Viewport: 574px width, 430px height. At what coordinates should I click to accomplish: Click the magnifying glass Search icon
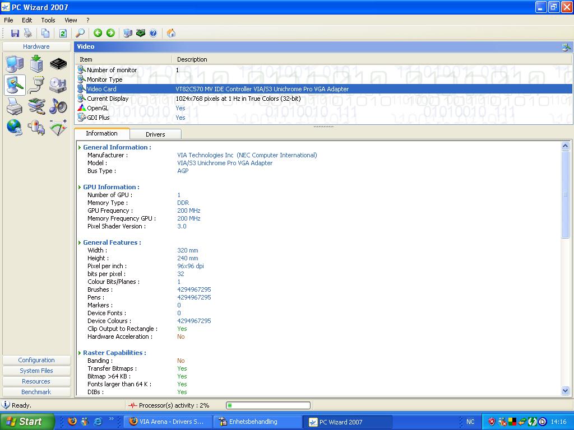pos(80,33)
